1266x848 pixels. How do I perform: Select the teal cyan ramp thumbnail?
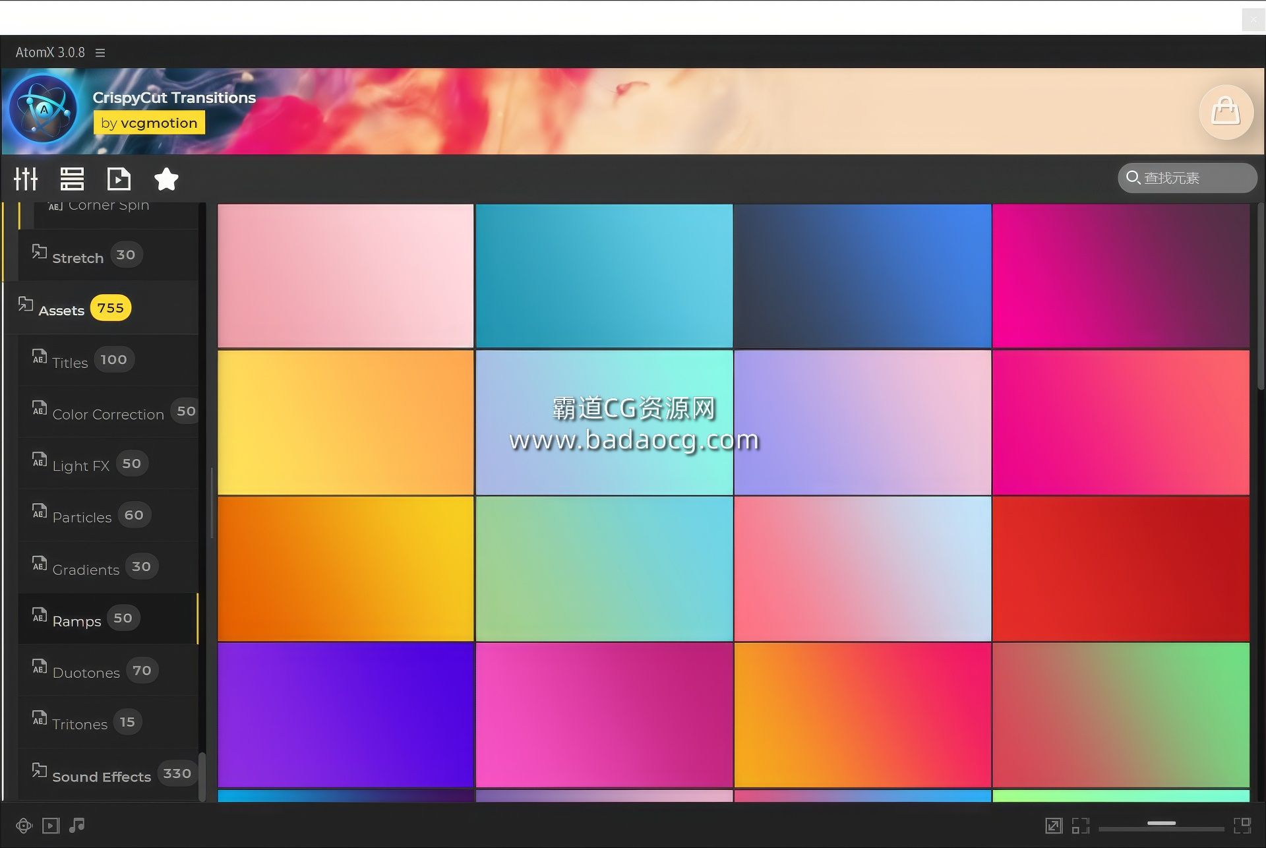tap(604, 276)
